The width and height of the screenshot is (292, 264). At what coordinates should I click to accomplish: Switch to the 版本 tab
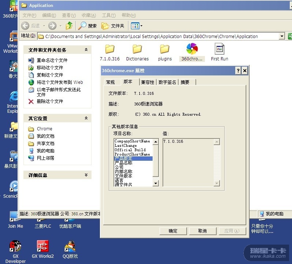click(x=130, y=82)
